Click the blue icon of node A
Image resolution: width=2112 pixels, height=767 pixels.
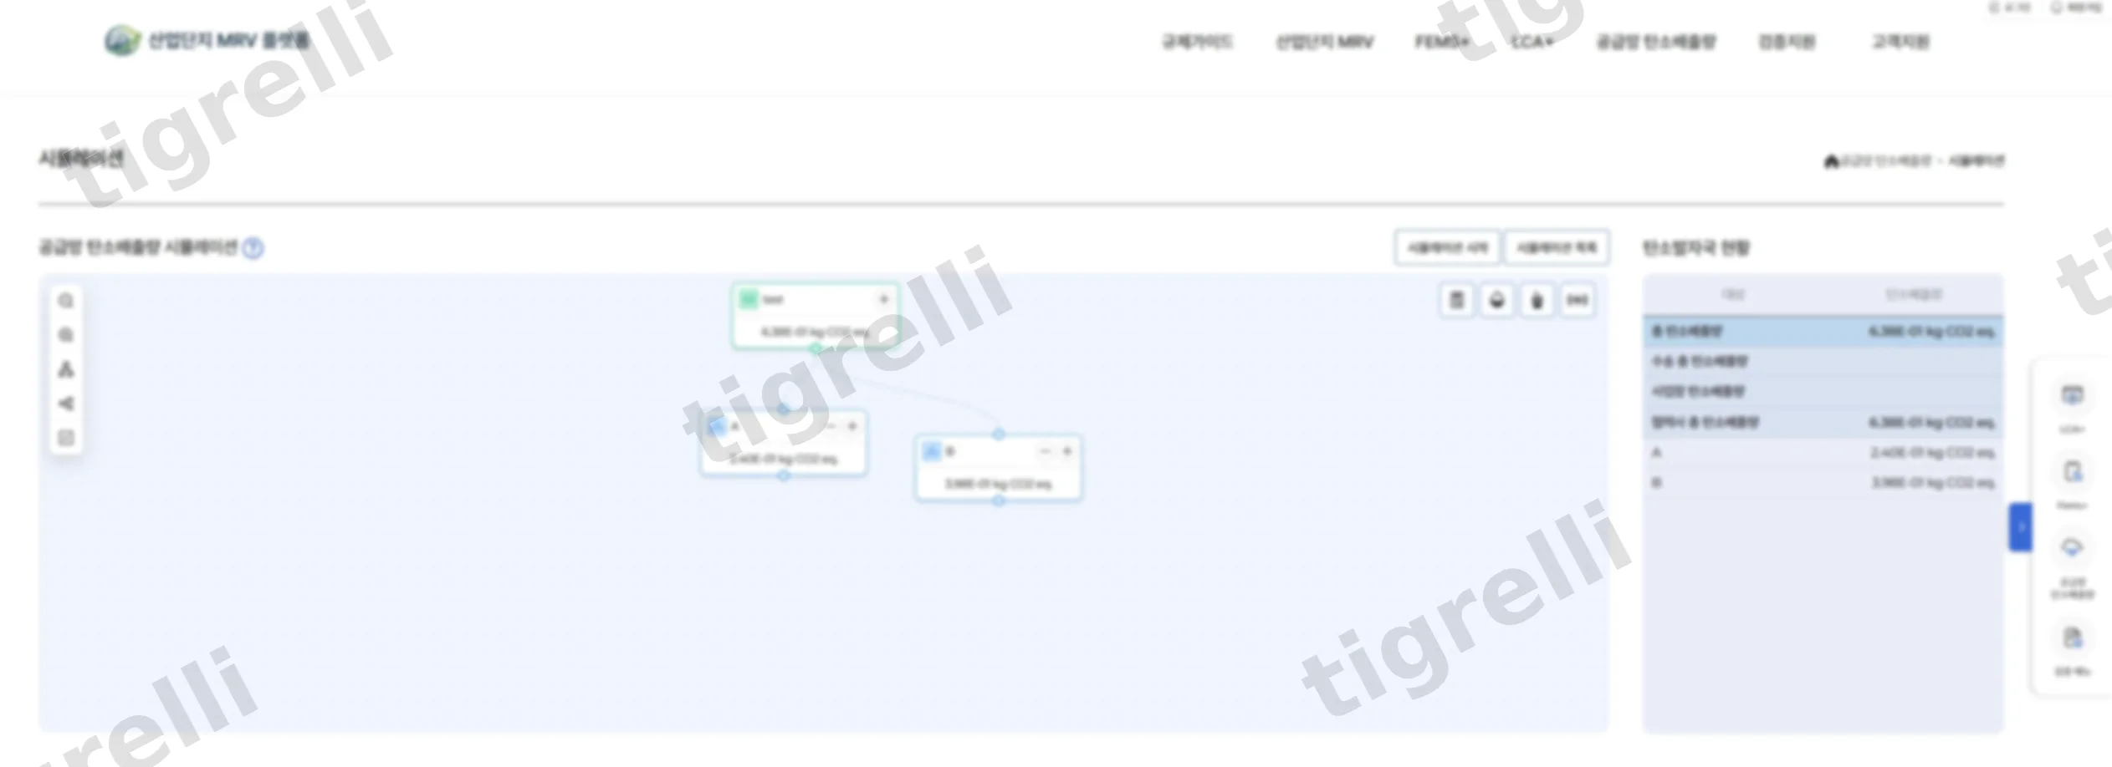tap(717, 427)
